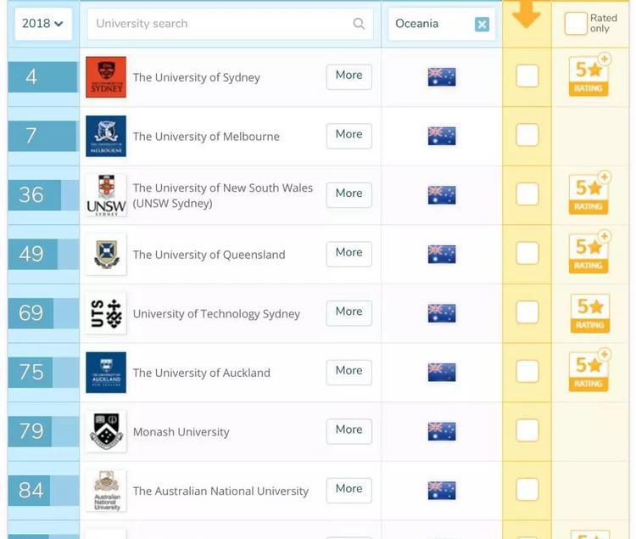
Task: Open The Australian National University link
Action: (220, 491)
